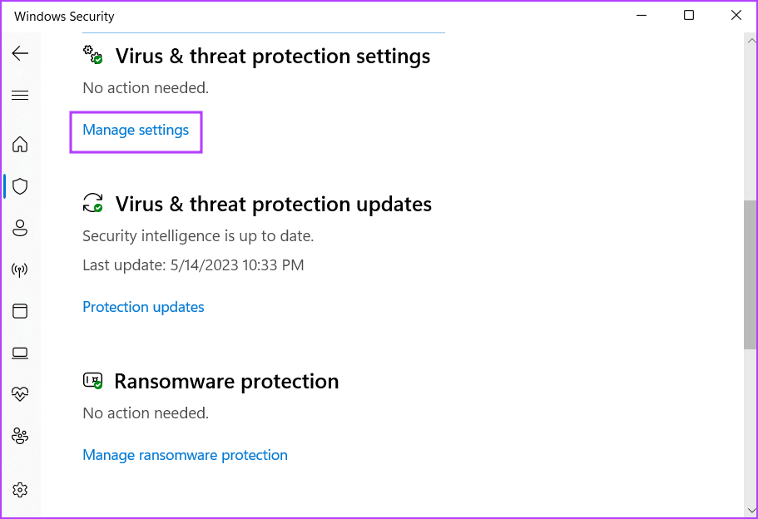Go to Home in sidebar
This screenshot has height=519, width=758.
click(20, 145)
